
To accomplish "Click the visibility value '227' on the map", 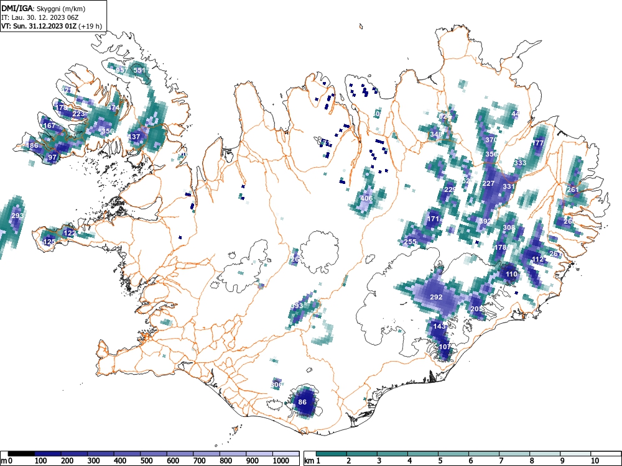I will pyautogui.click(x=488, y=183).
